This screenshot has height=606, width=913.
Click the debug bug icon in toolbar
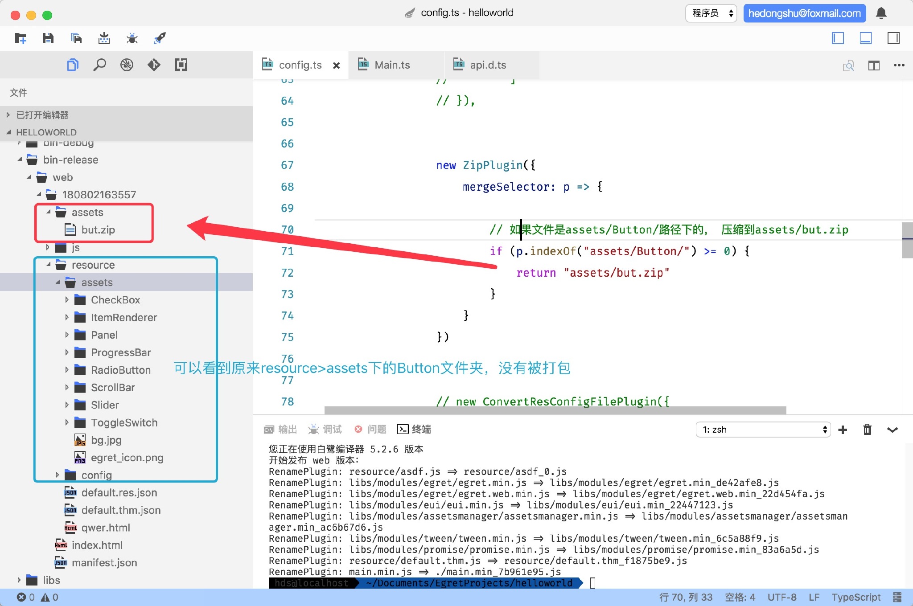click(132, 38)
